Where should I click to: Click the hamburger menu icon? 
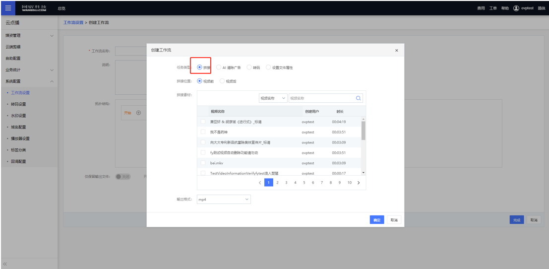tap(8, 8)
